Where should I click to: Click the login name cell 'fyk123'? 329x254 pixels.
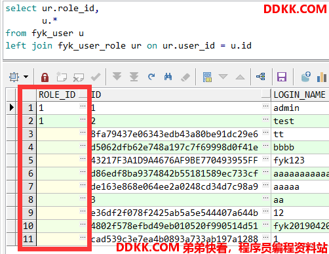coord(300,161)
